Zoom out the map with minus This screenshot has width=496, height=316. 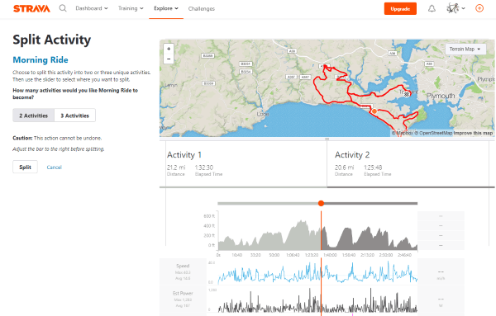pyautogui.click(x=169, y=59)
